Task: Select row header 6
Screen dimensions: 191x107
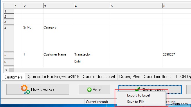Action: (9, 62)
